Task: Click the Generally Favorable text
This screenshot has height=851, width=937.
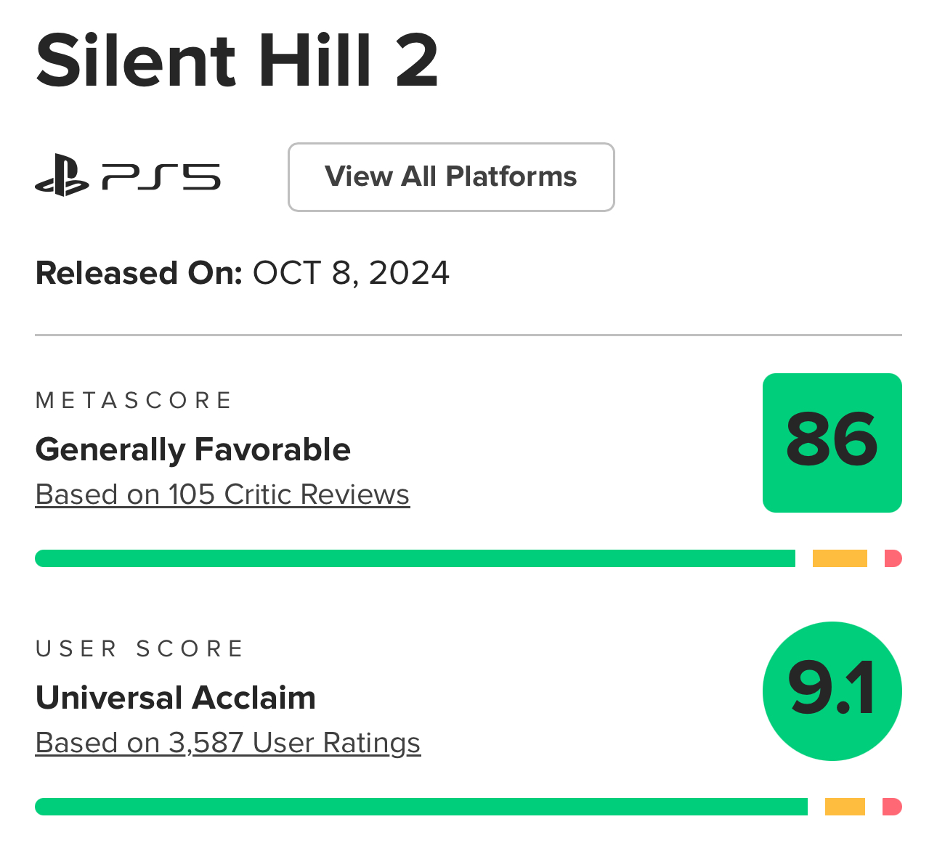Action: [193, 449]
